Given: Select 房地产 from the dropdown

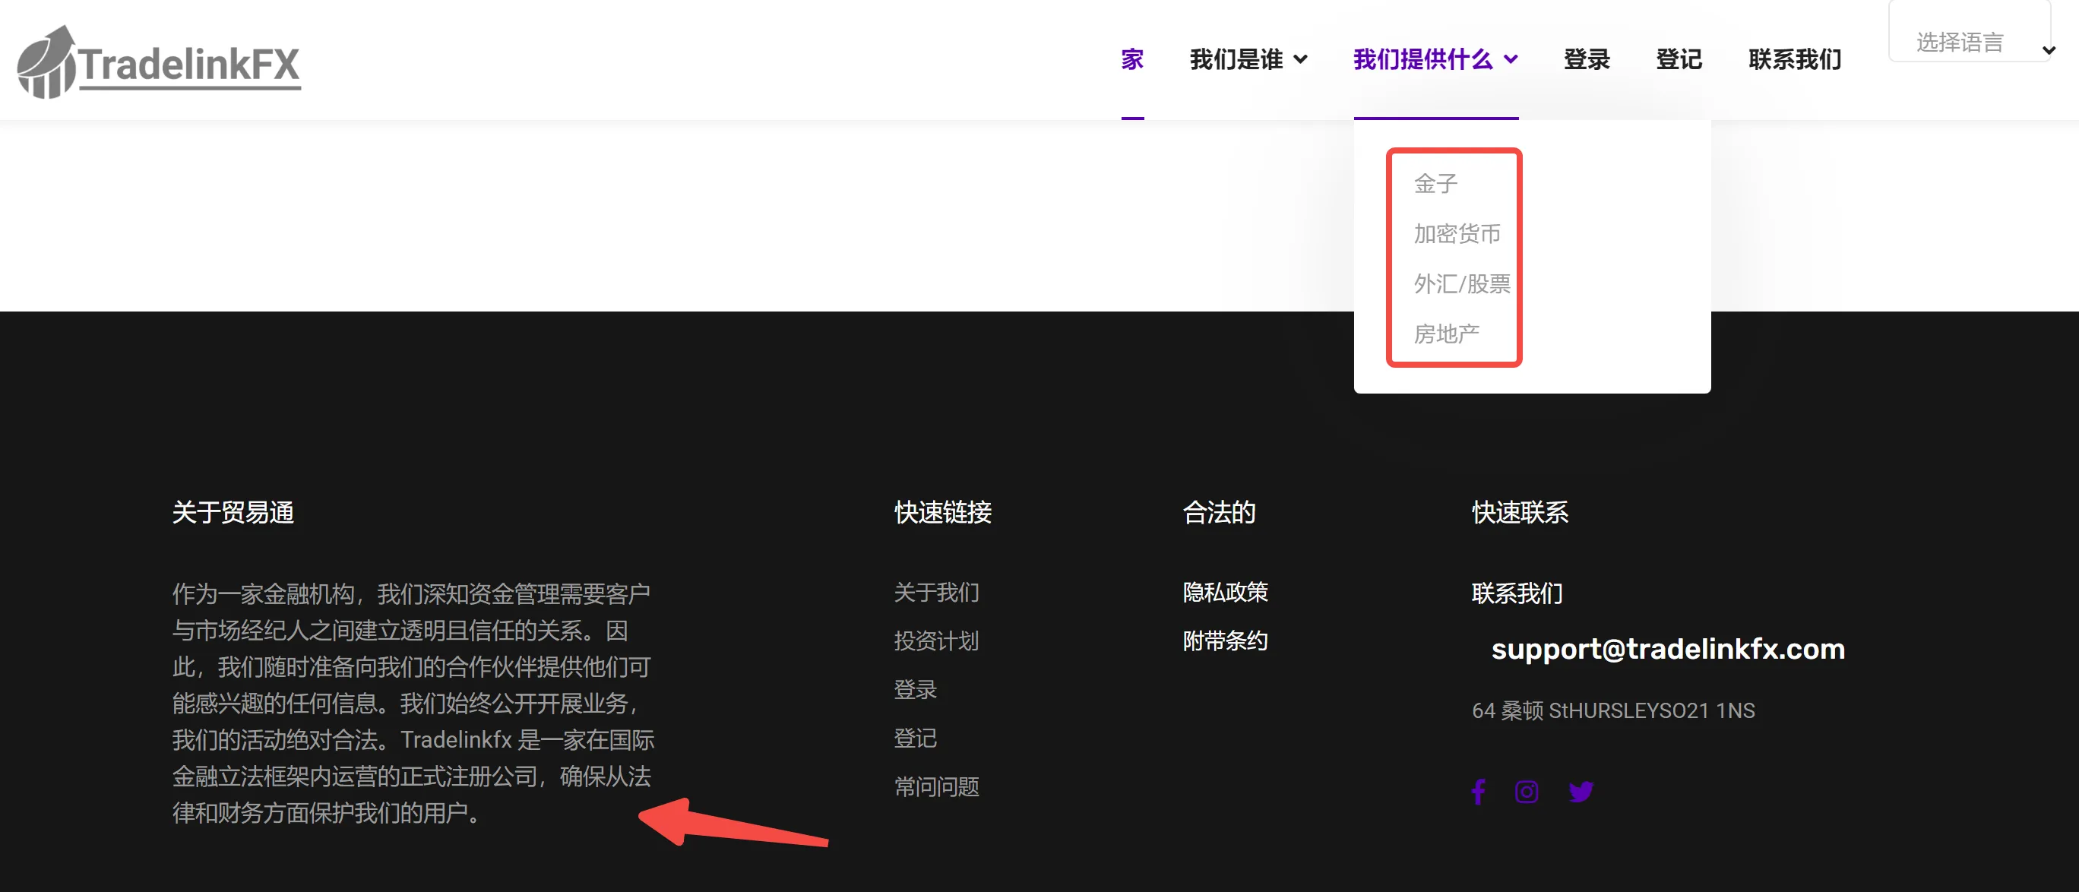Looking at the screenshot, I should tap(1446, 334).
